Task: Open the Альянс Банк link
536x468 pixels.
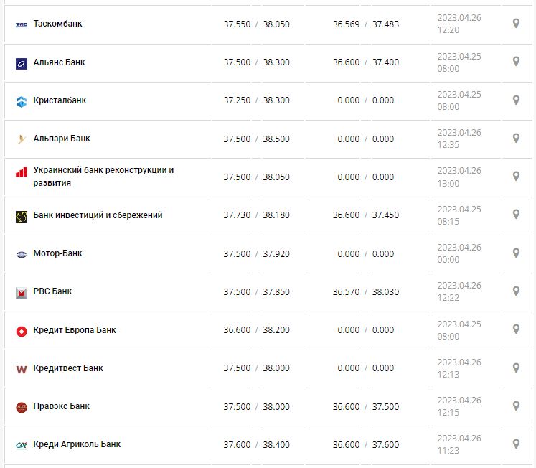Action: [x=59, y=62]
